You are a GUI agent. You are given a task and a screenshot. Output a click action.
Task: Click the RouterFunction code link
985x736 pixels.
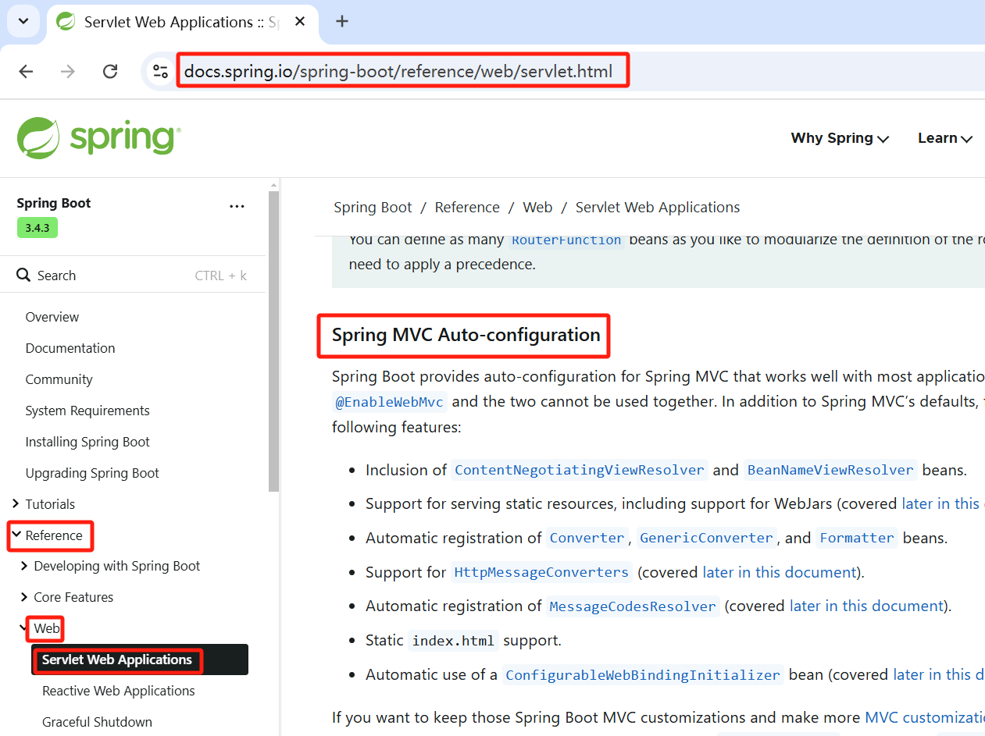(x=566, y=240)
